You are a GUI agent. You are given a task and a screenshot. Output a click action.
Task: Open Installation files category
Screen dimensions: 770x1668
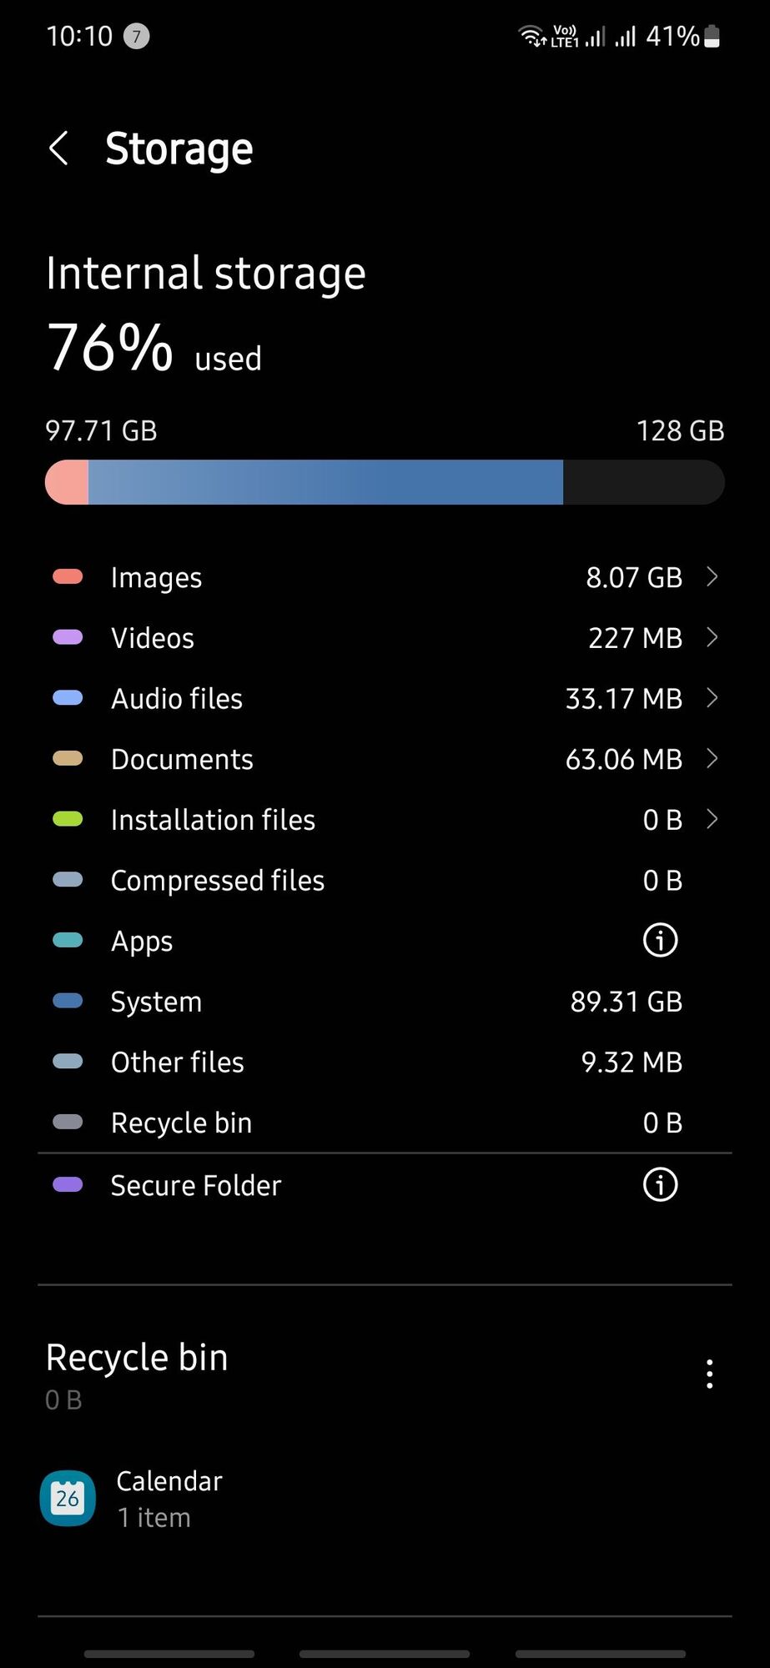click(385, 819)
